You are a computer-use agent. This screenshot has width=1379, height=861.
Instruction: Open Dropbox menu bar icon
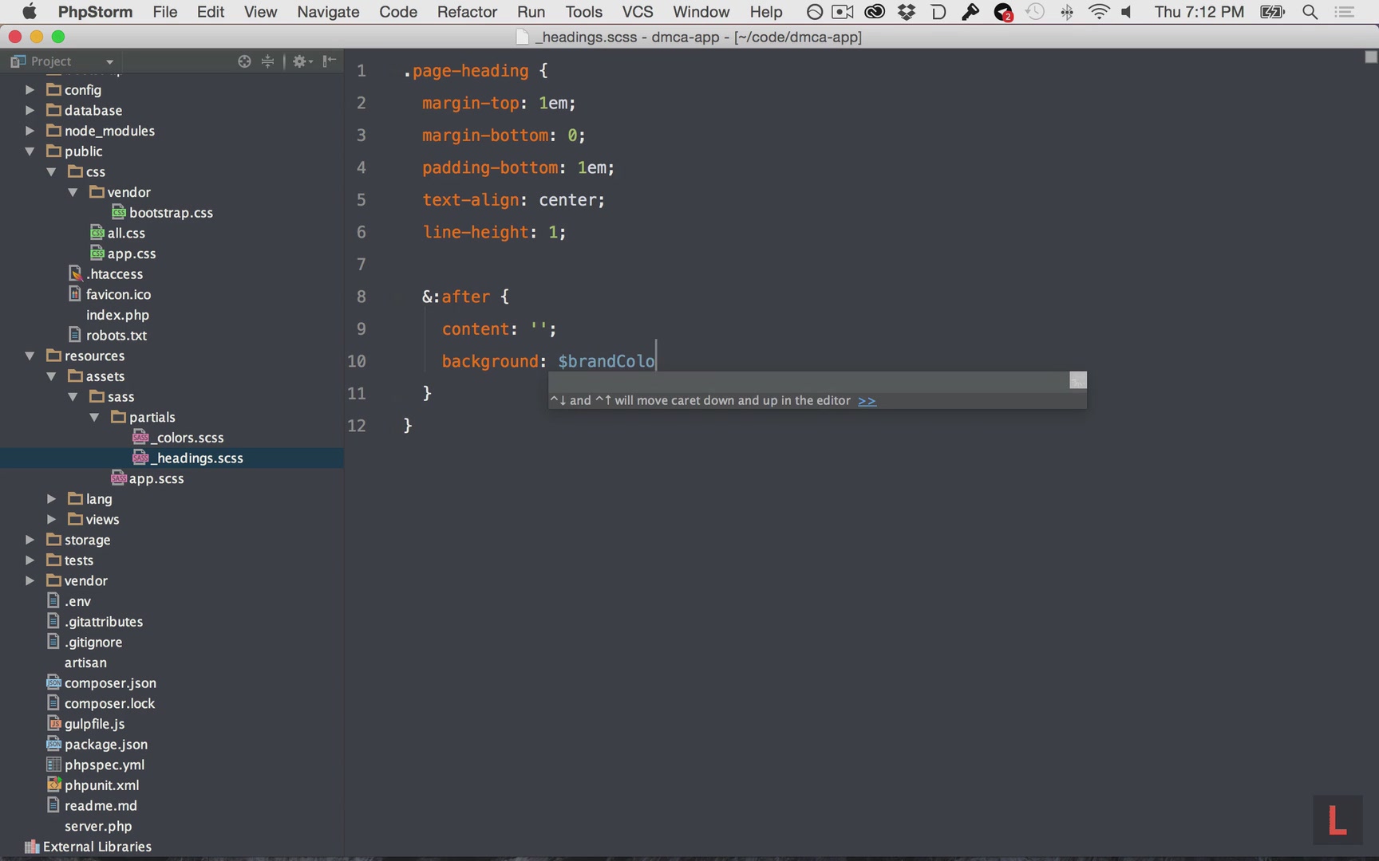(x=906, y=12)
